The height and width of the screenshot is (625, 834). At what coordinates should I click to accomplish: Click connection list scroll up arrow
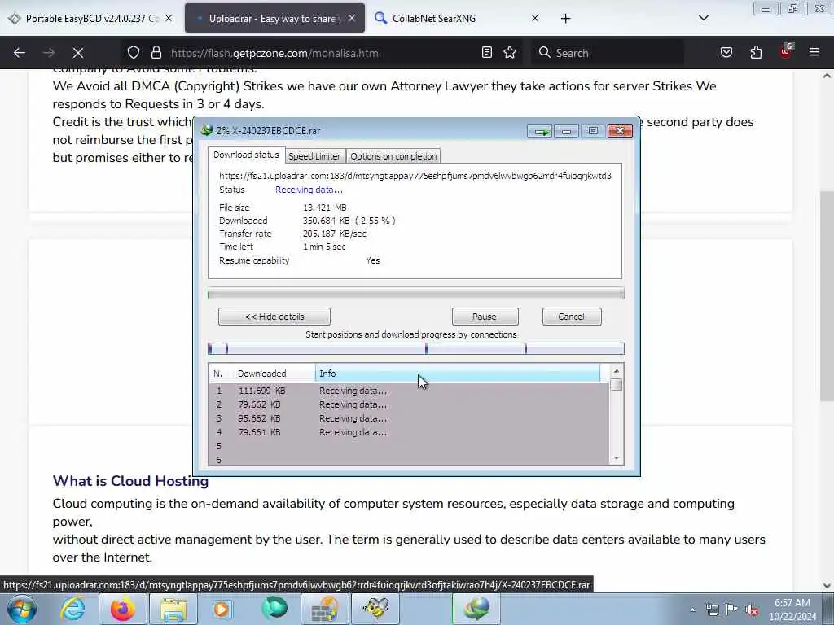617,371
